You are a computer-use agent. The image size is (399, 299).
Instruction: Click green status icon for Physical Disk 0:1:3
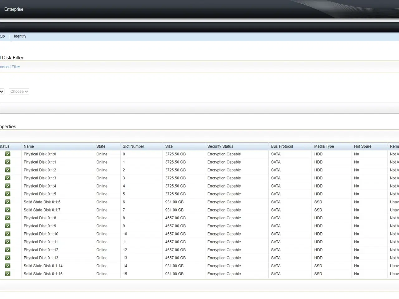click(8, 178)
